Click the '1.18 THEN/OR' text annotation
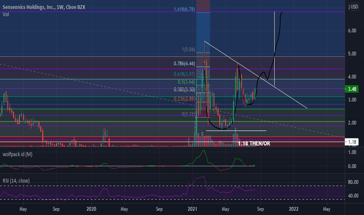The image size is (364, 215). point(254,143)
